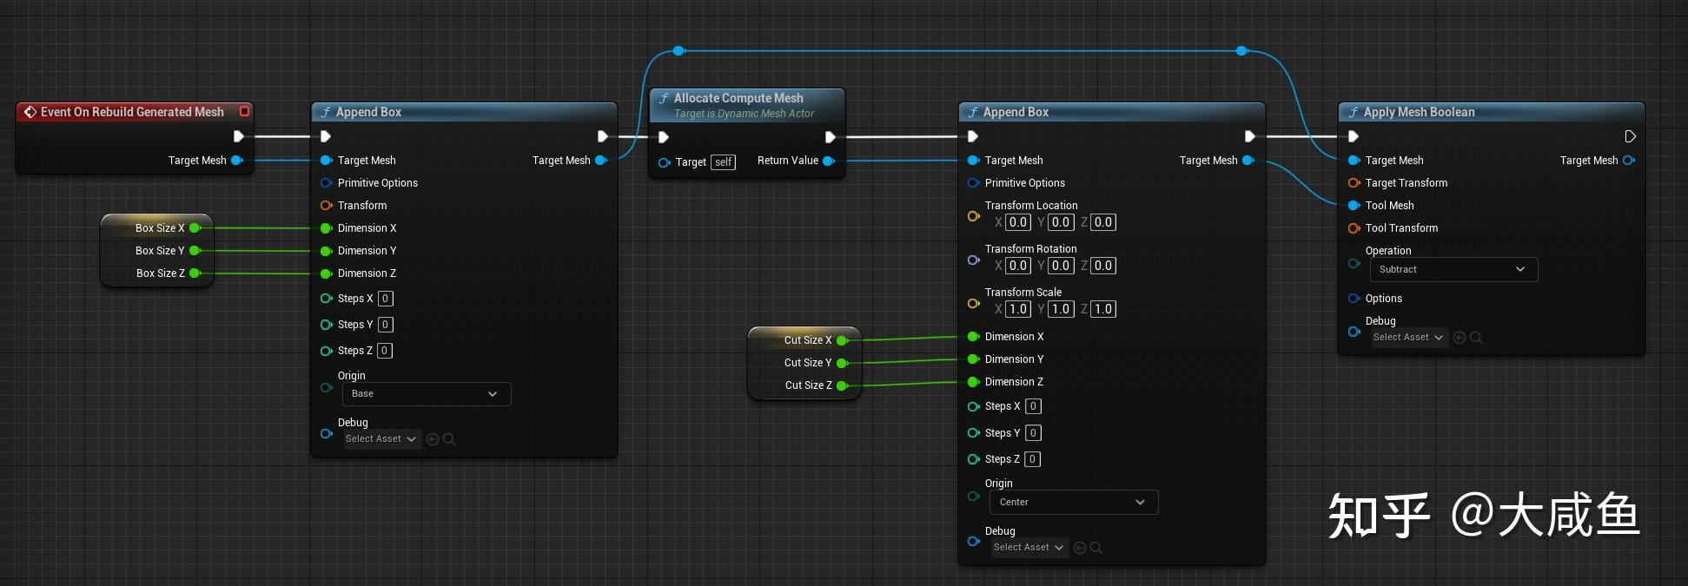Click Steps Z value field on Cut Size Append Box
The width and height of the screenshot is (1688, 586).
pos(1032,459)
